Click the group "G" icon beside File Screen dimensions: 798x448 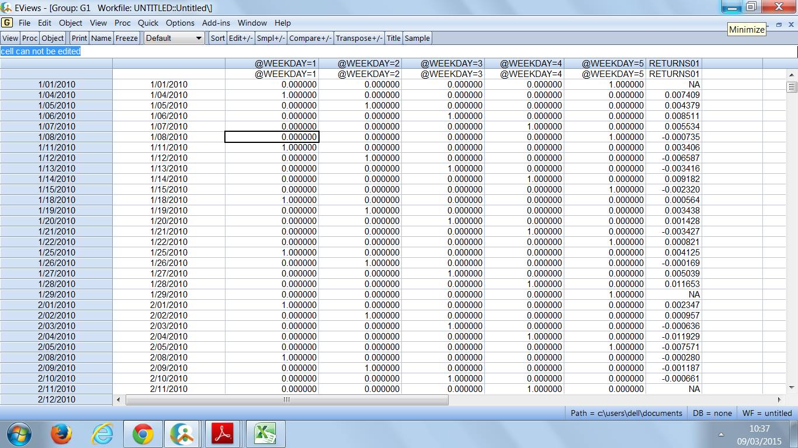tap(7, 23)
